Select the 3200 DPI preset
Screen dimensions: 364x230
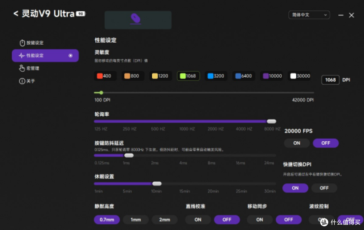216,76
